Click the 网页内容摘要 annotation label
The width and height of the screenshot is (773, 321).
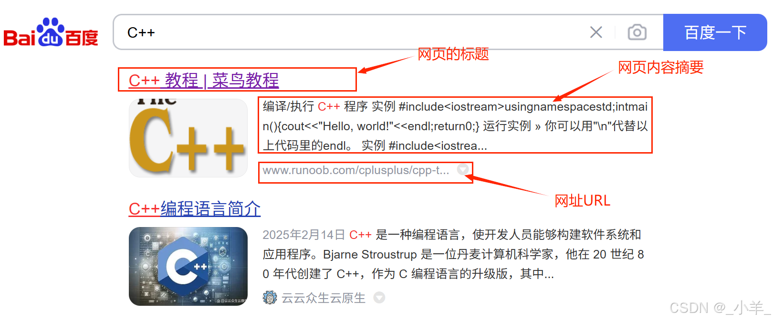point(661,67)
